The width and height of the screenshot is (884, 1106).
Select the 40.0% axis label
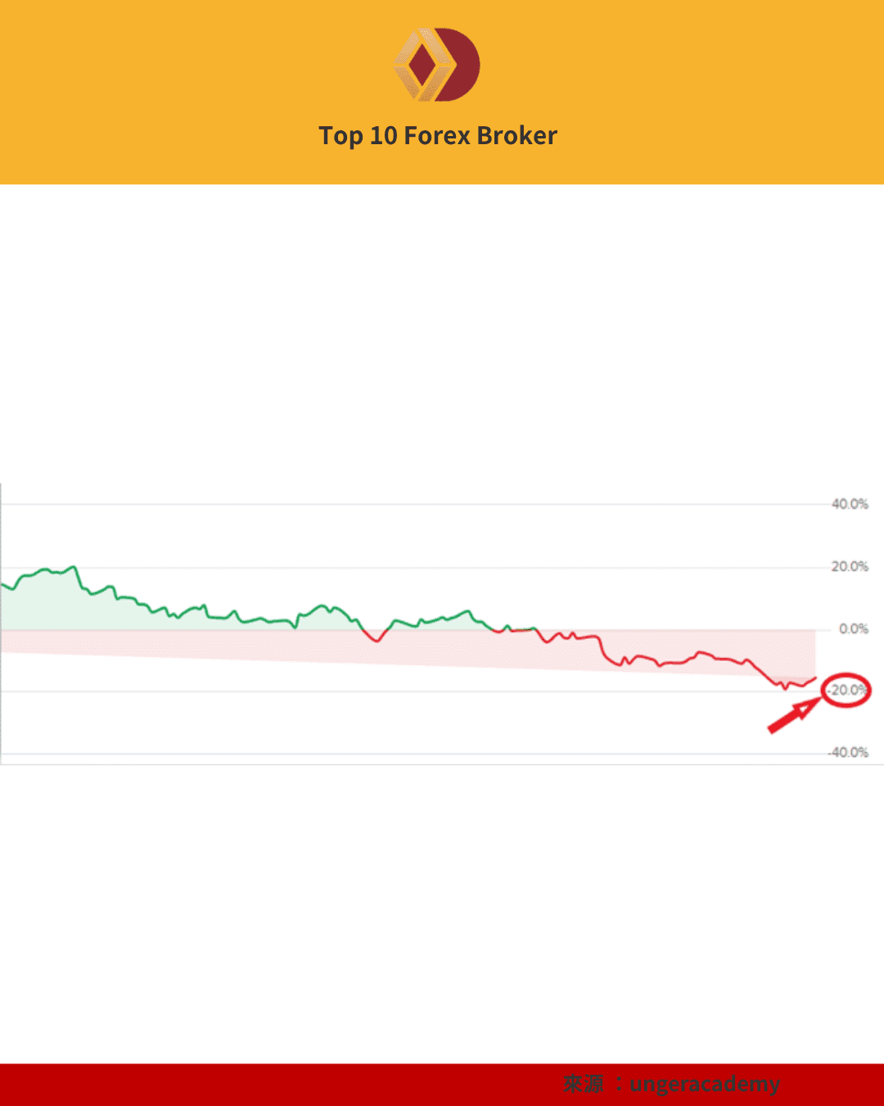click(850, 505)
